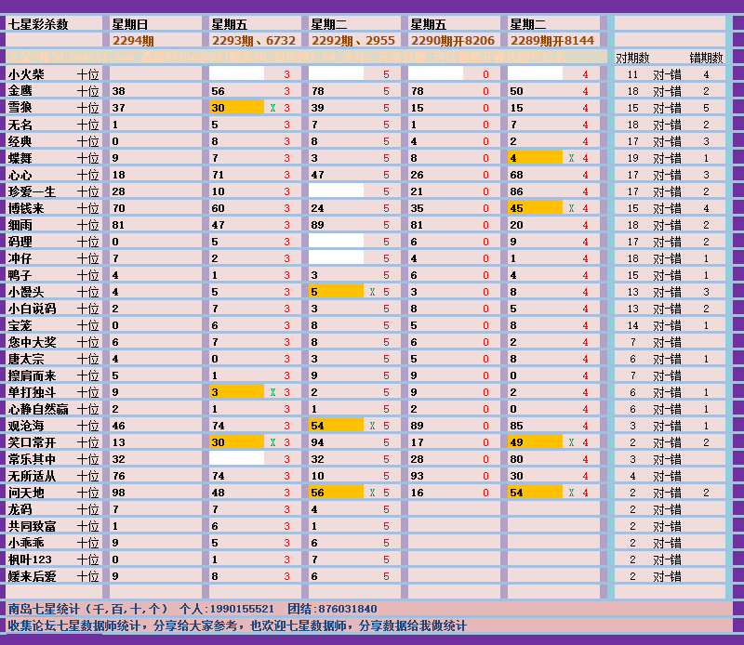Image resolution: width=744 pixels, height=645 pixels.
Task: Click the green X mark in 博钱来 row
Action: (x=571, y=208)
